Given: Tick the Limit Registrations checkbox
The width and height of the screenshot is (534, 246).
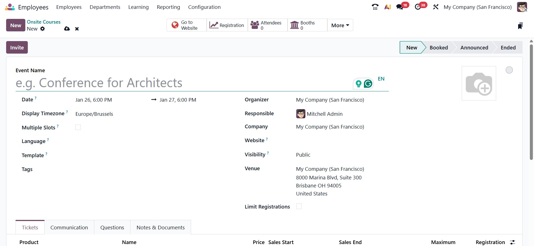Looking at the screenshot, I should pyautogui.click(x=299, y=206).
